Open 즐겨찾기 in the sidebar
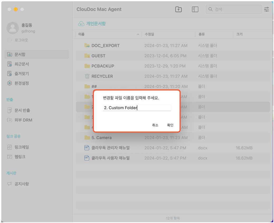The height and width of the screenshot is (223, 274). [x=22, y=74]
